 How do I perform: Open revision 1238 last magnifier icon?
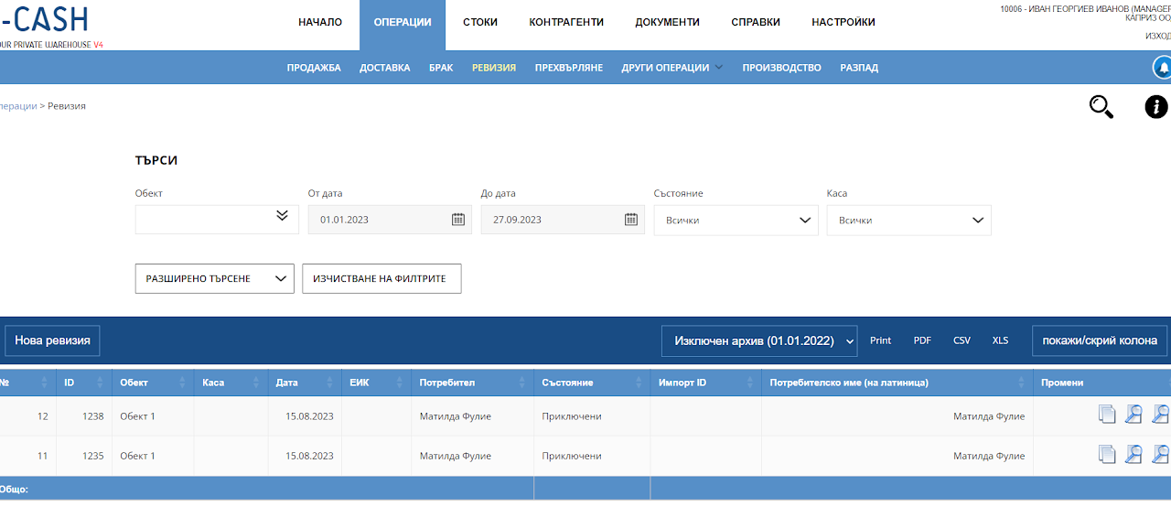click(x=1160, y=415)
